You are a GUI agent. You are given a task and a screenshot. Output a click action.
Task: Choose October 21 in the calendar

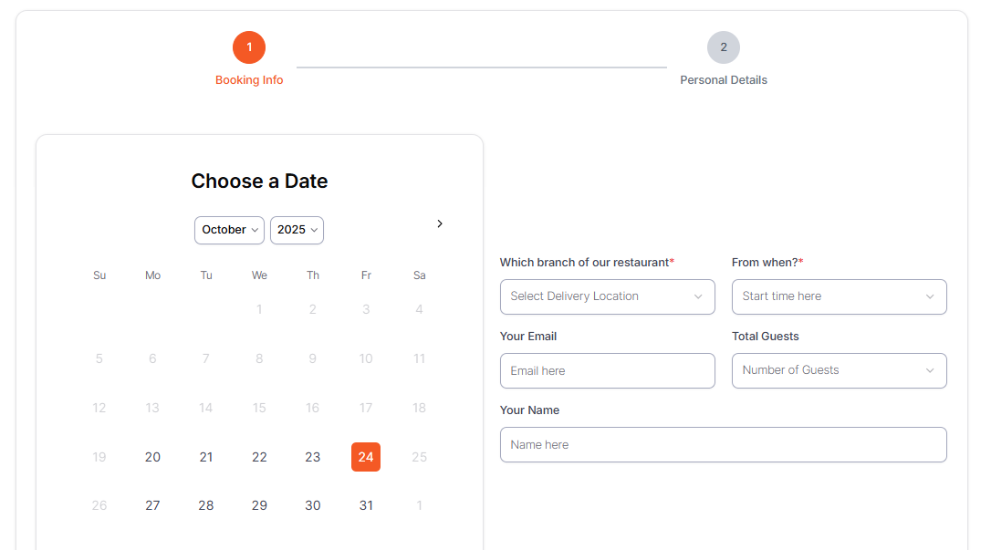tap(206, 457)
